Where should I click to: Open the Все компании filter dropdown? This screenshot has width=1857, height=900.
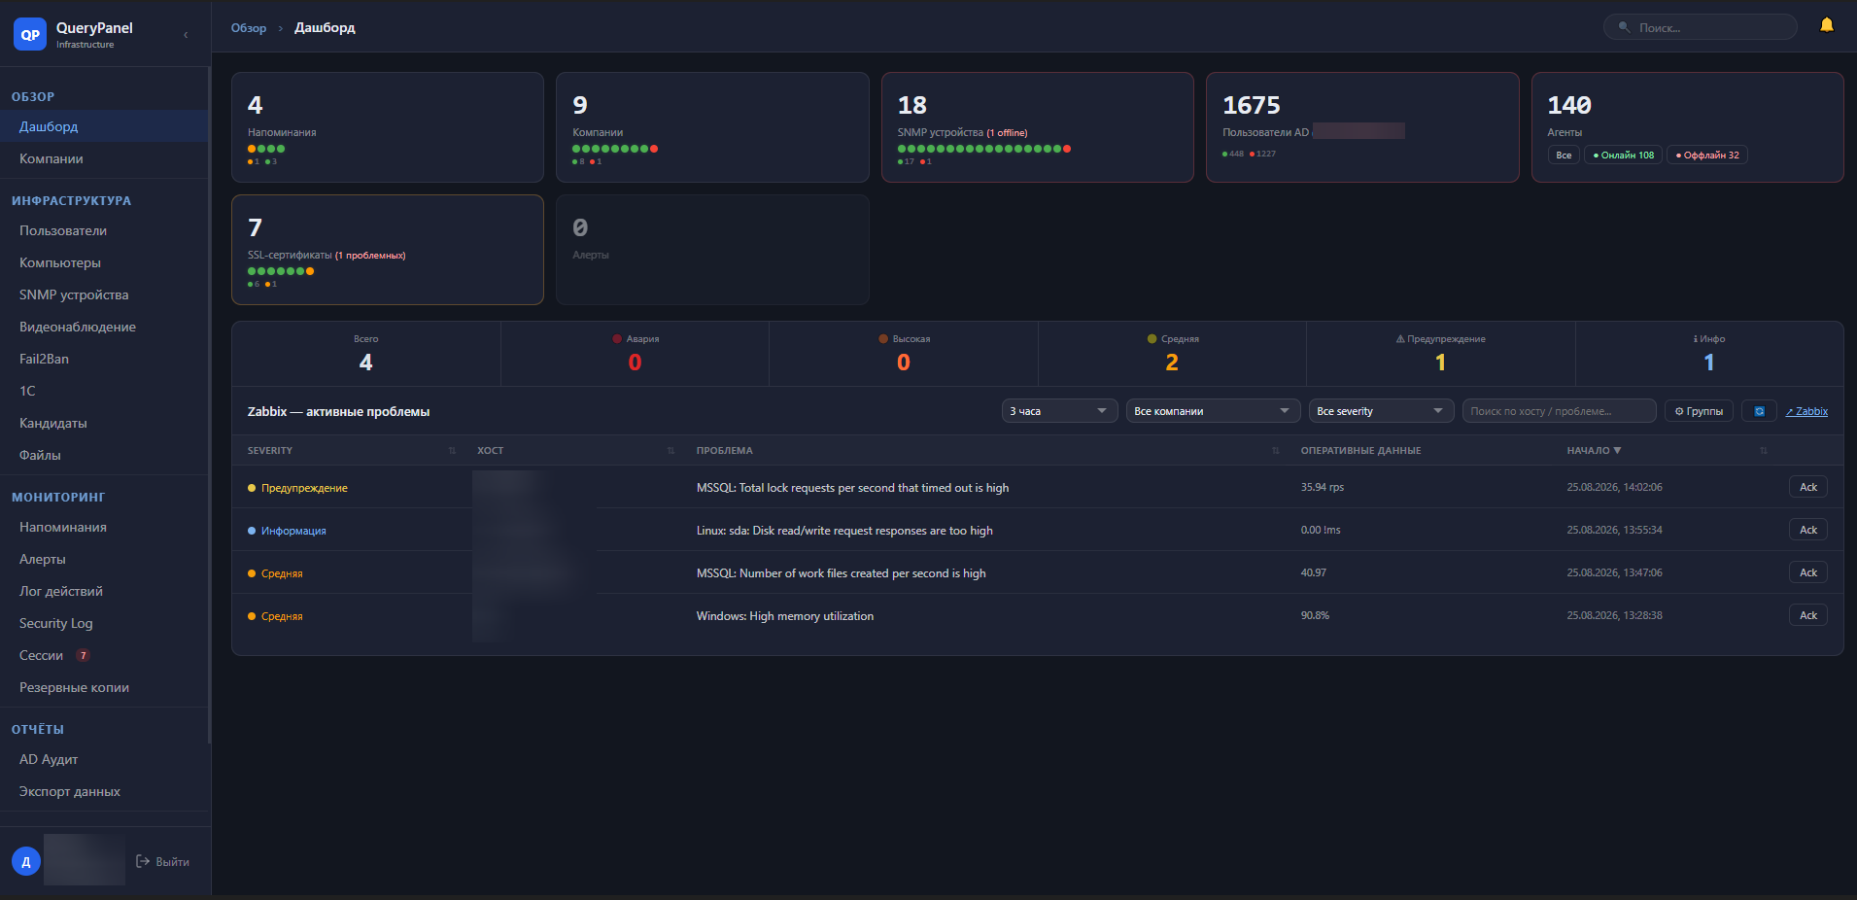[x=1213, y=411]
